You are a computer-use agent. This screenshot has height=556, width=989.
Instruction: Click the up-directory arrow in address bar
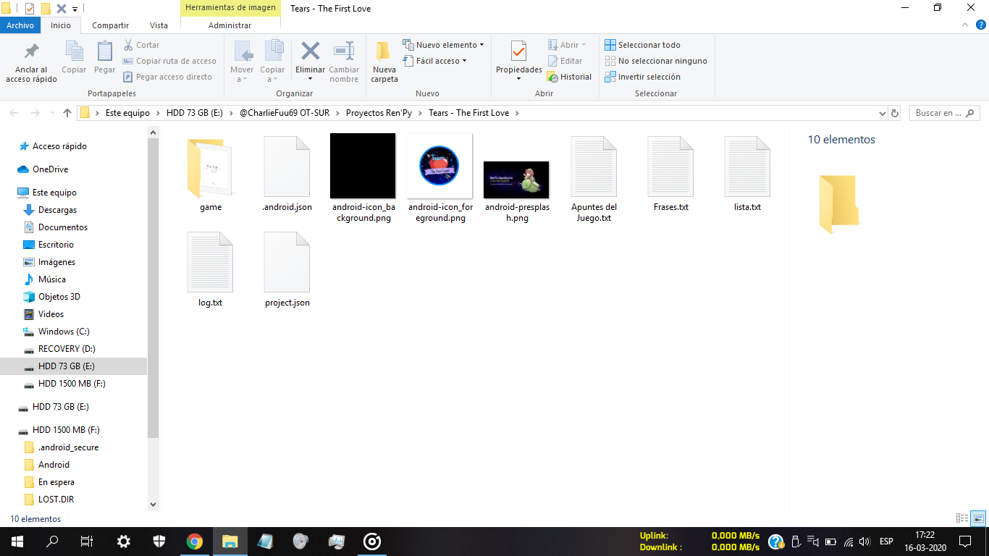(x=67, y=113)
